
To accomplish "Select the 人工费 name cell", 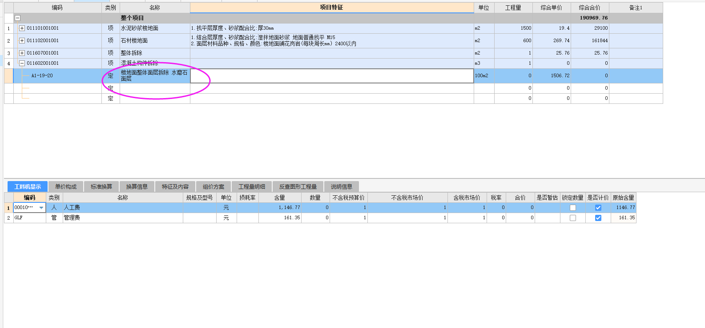I will (x=123, y=208).
